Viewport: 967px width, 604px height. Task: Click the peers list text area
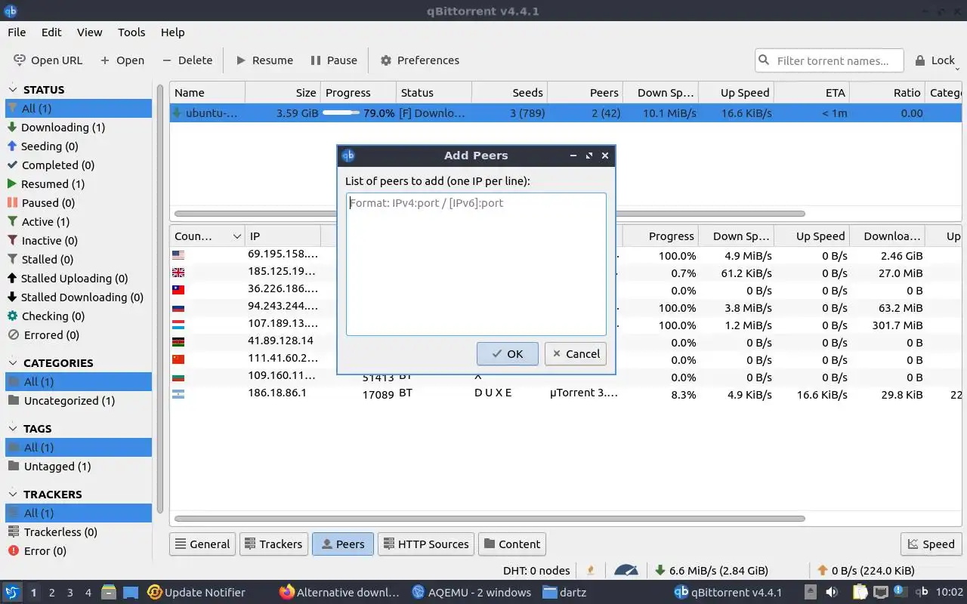click(x=476, y=263)
